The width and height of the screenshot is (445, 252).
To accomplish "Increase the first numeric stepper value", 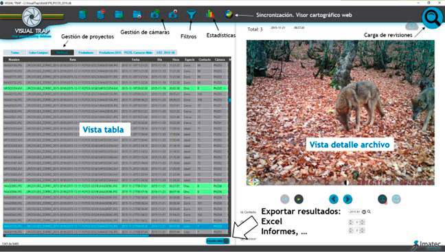I will [351, 220].
